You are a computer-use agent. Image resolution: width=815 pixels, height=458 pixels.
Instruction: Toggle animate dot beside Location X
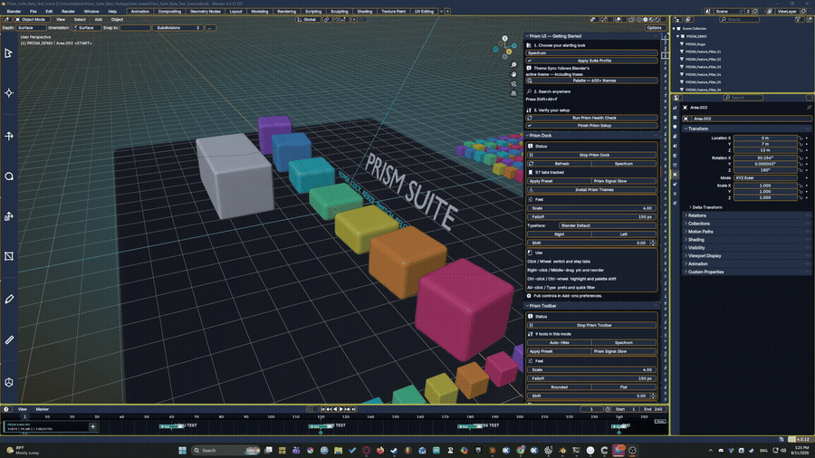[807, 138]
